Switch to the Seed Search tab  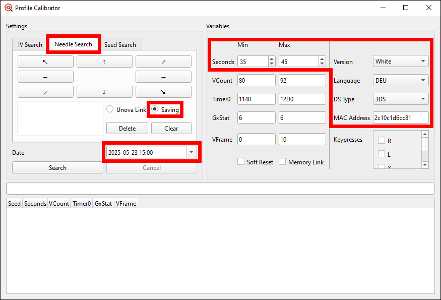click(x=120, y=44)
